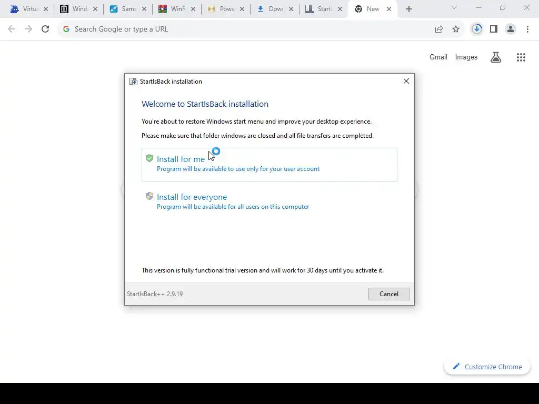
Task: Click the Google logo in the address bar
Action: click(66, 29)
